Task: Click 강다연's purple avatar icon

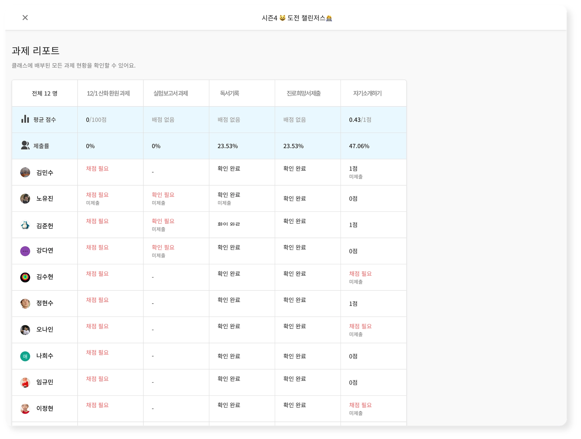Action: click(x=25, y=251)
